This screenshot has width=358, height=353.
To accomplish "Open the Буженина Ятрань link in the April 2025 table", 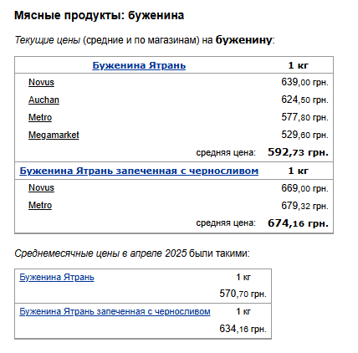I will point(57,277).
